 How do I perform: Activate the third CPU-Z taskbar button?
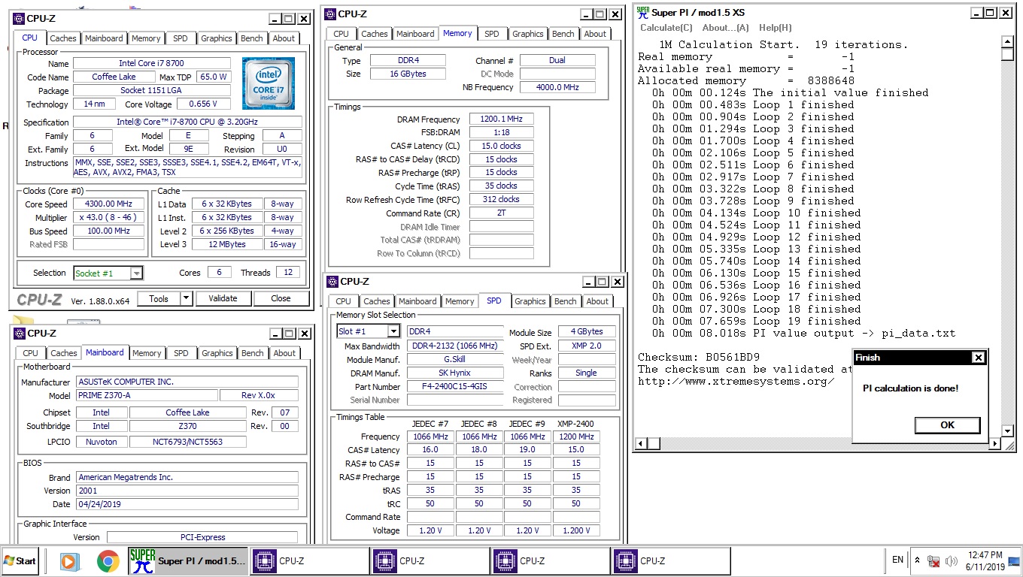550,561
